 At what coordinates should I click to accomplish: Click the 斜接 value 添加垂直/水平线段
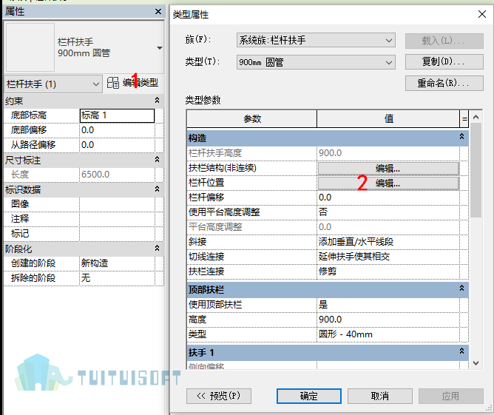click(388, 242)
